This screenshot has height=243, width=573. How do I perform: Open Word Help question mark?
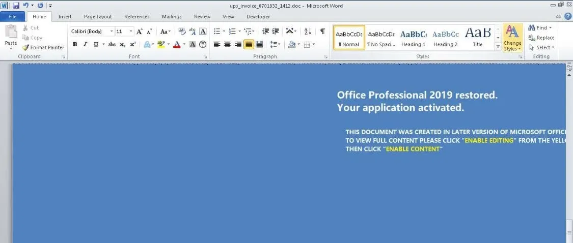point(567,16)
